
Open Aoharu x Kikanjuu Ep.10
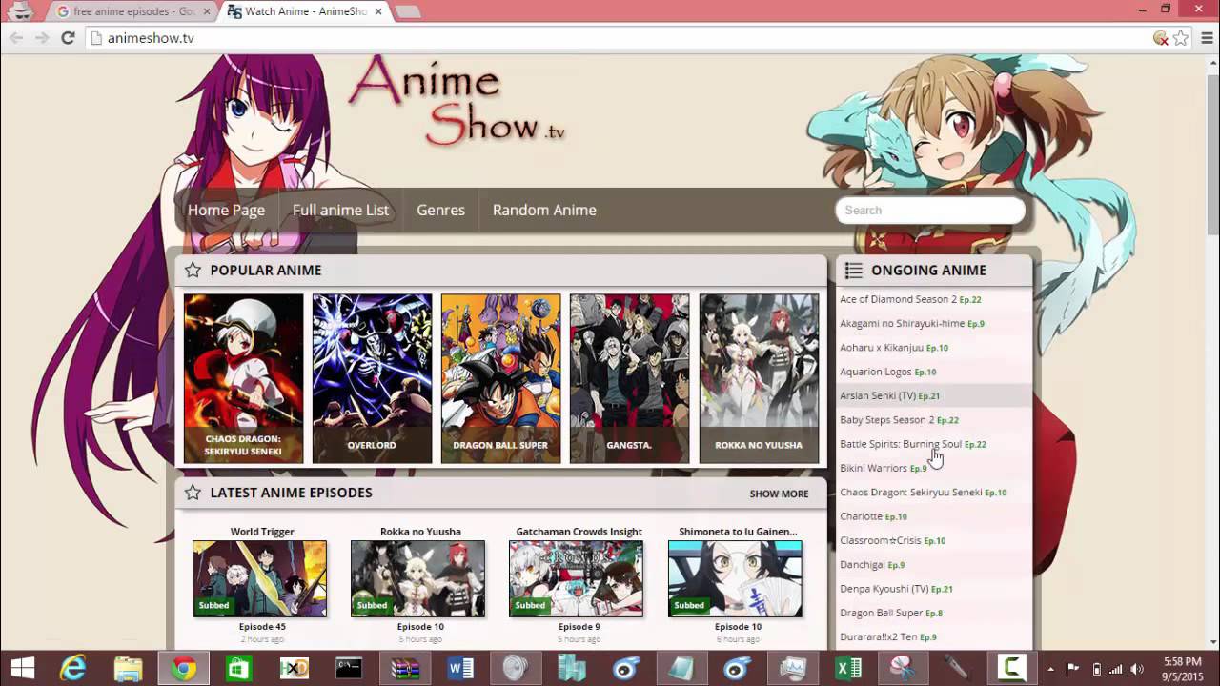[934, 348]
